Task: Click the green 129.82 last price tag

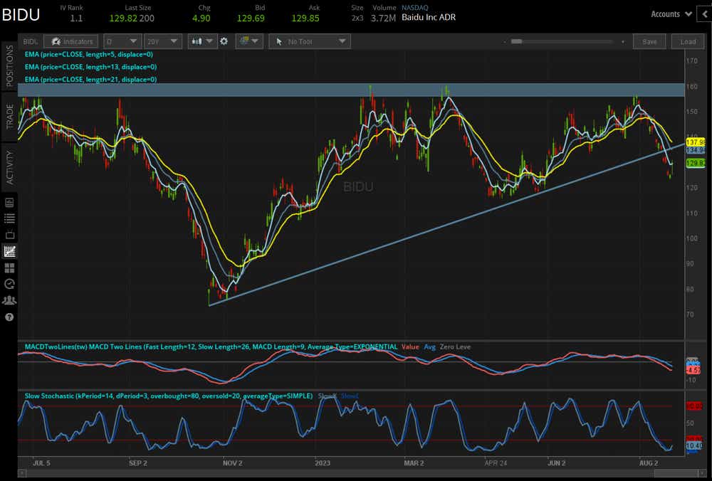Action: (696, 164)
